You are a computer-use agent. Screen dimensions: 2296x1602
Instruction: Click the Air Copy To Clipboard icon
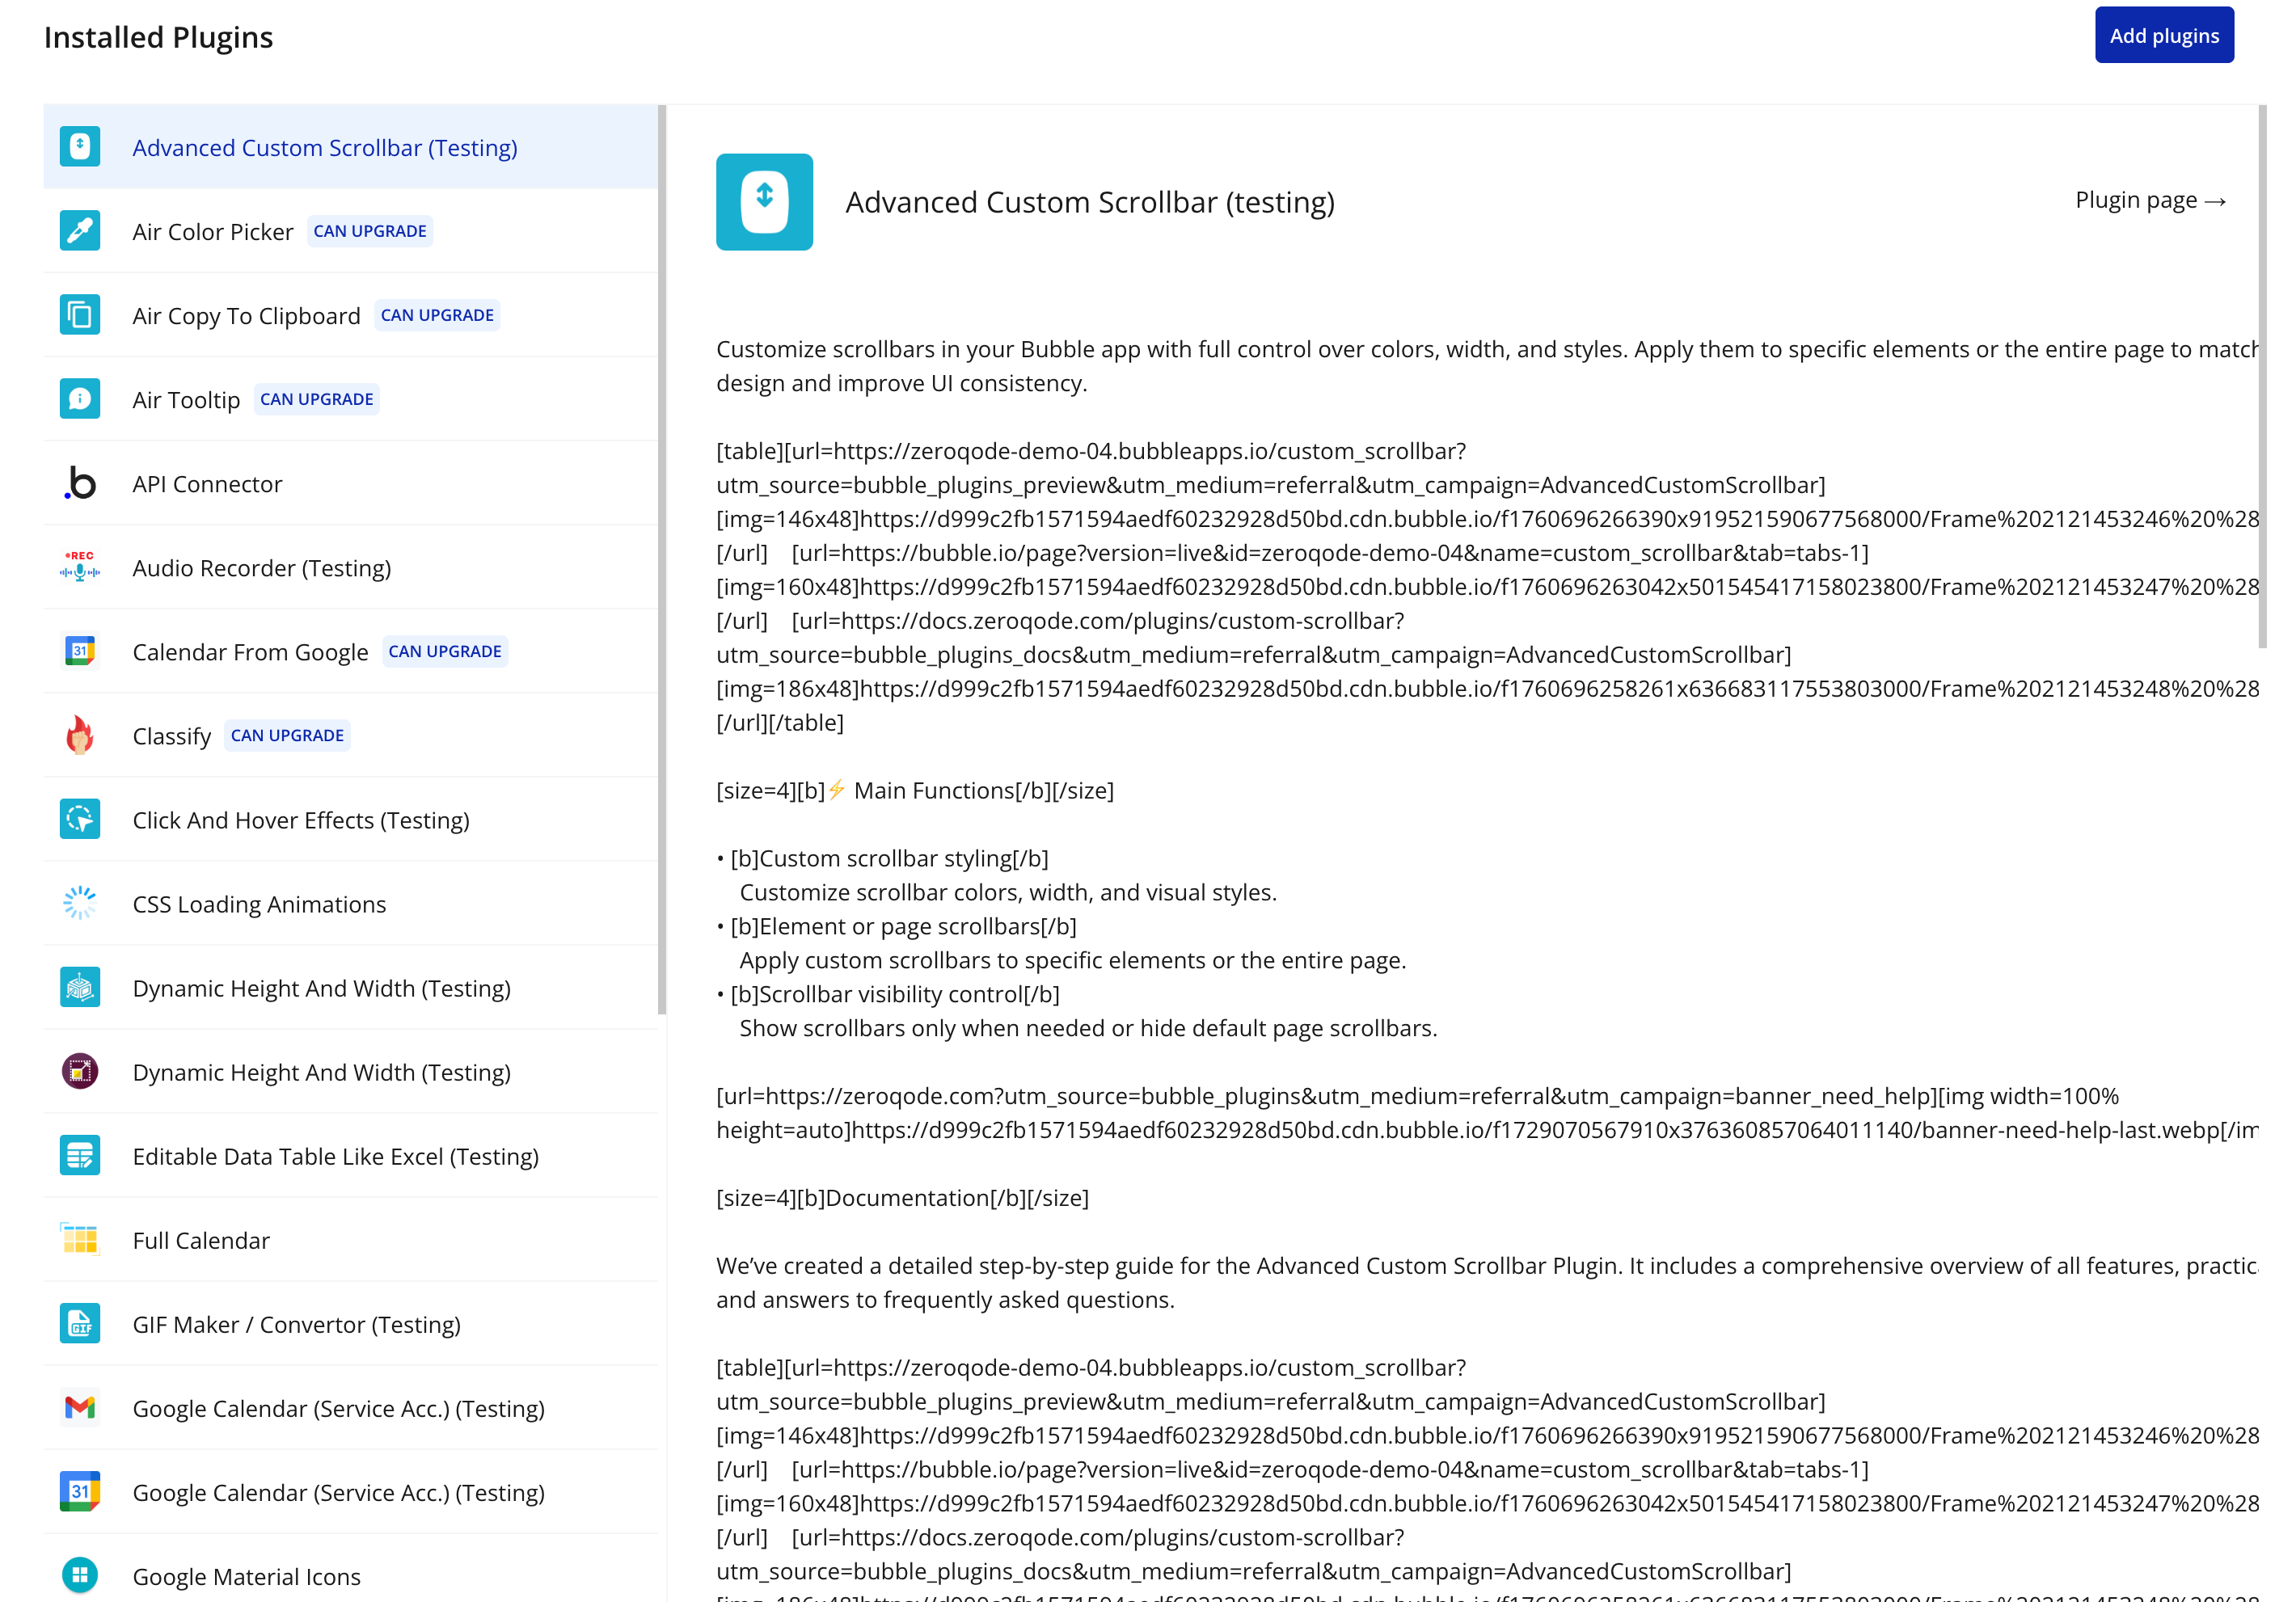(x=79, y=315)
